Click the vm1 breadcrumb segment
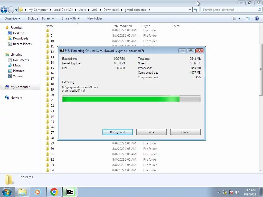This screenshot has width=263, height=197. click(95, 10)
